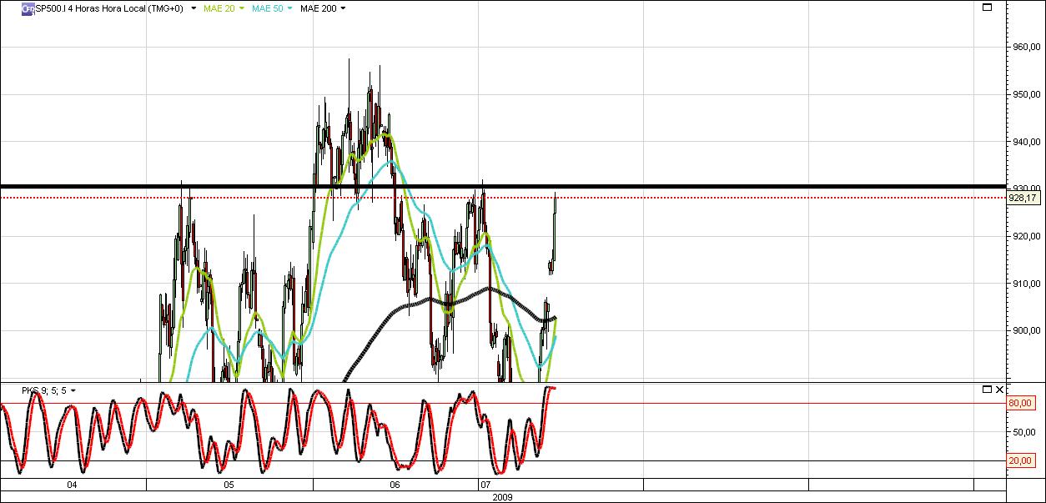
Task: Click the 910,00 price axis label
Action: [x=1025, y=284]
